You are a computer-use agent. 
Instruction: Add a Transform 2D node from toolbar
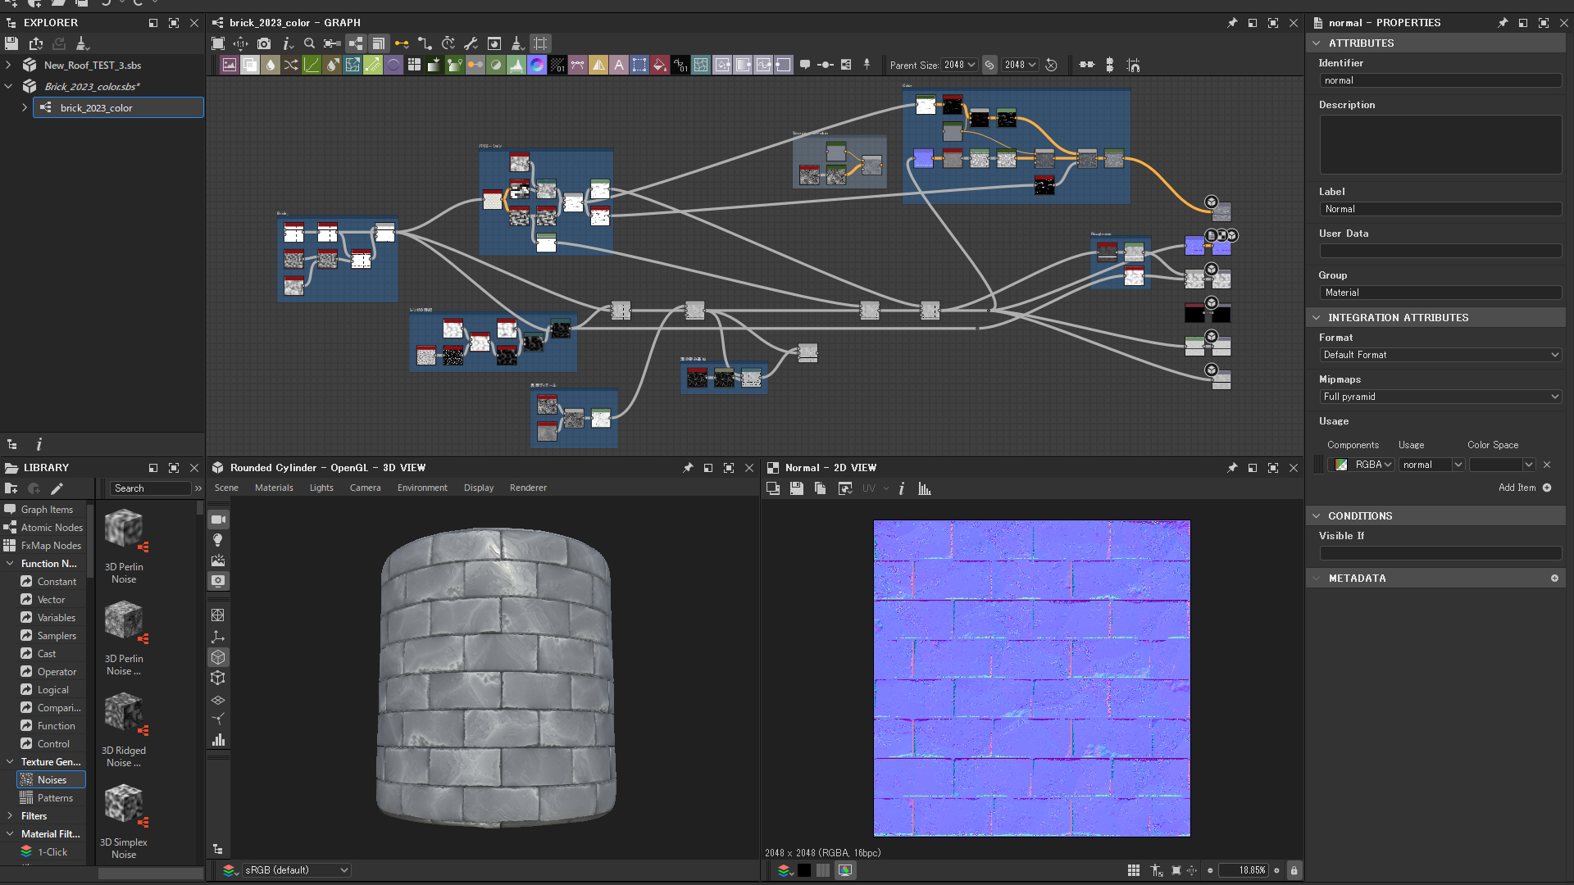pos(639,65)
